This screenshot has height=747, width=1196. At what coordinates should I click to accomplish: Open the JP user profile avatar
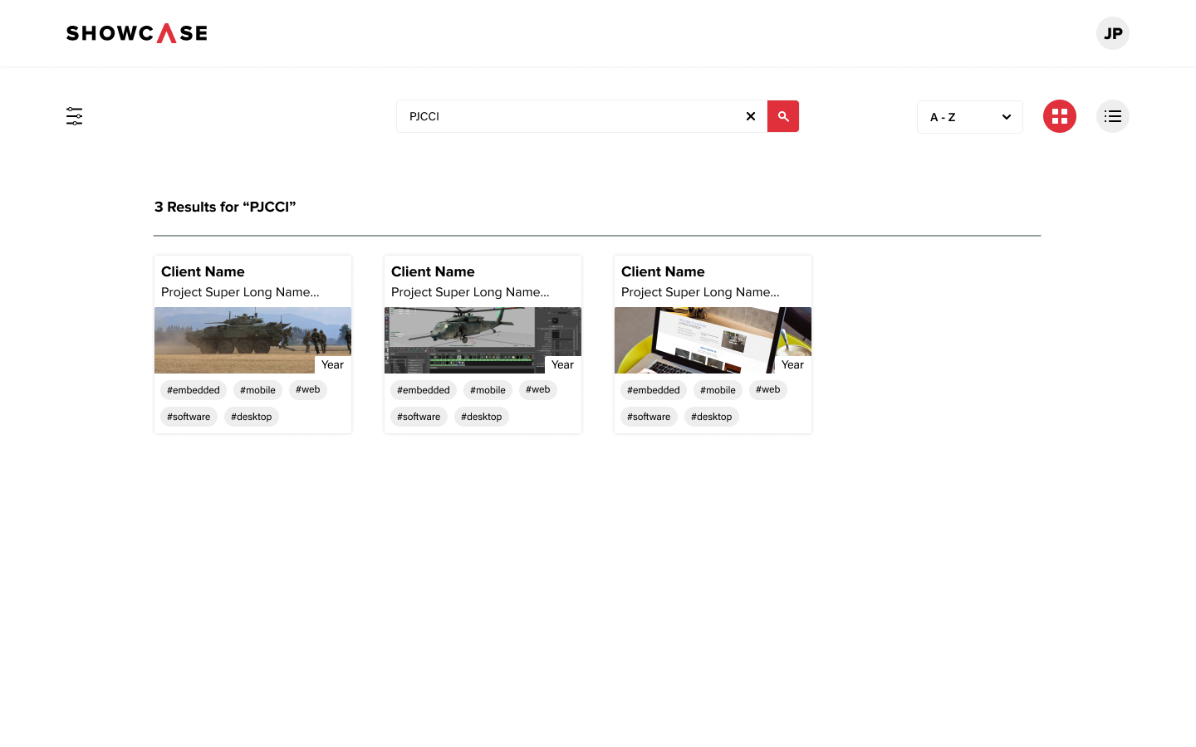[1113, 33]
